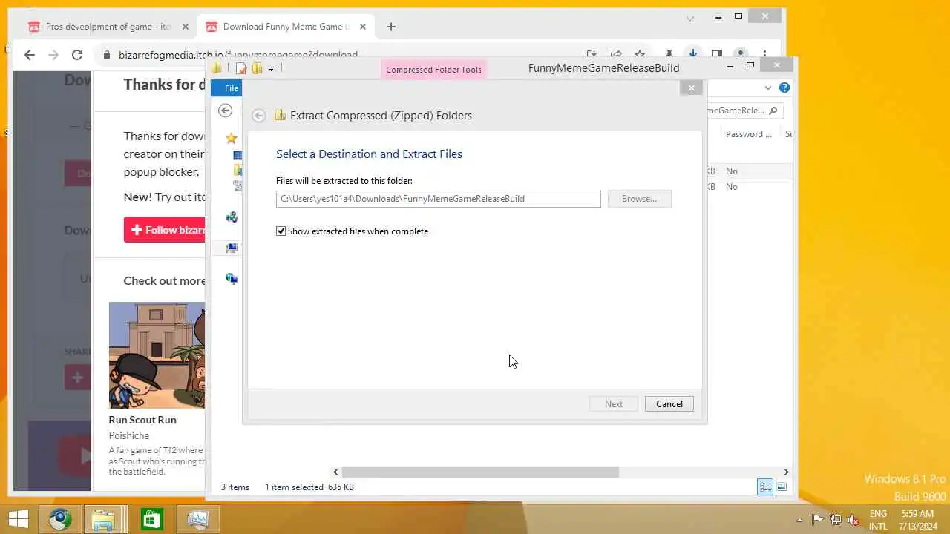Screen dimensions: 950x534
Task: Click Properties icon in Explorer quick access toolbar
Action: tap(240, 68)
